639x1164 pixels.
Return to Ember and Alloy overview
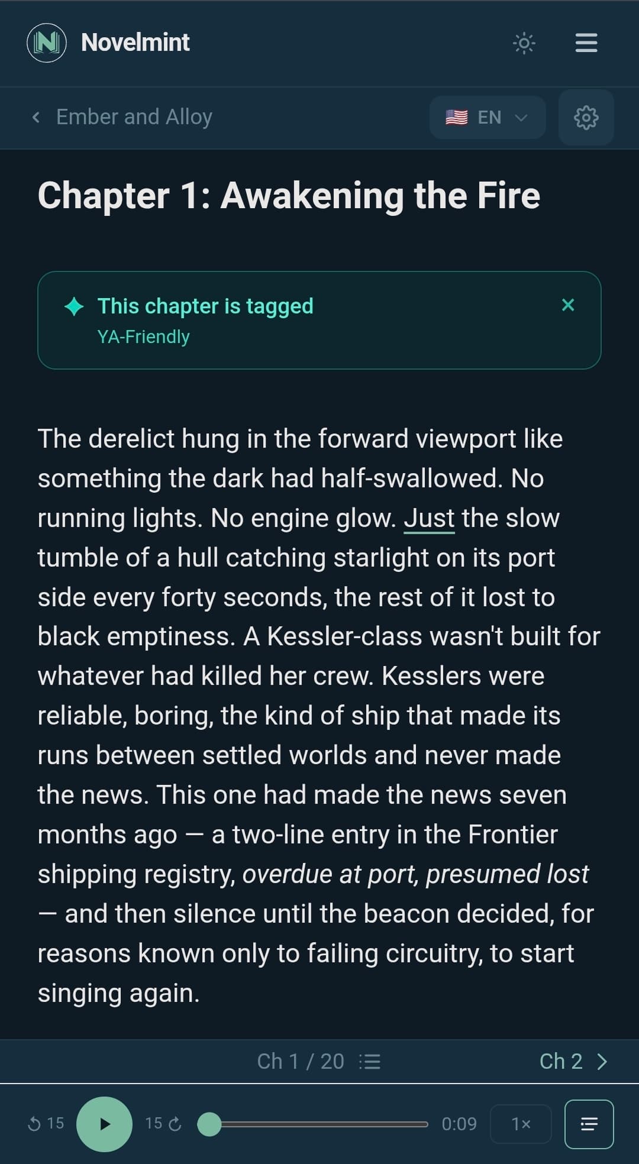[x=123, y=117]
